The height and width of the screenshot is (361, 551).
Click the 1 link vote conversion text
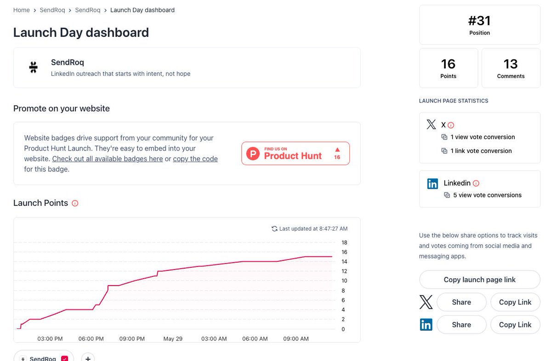point(481,151)
